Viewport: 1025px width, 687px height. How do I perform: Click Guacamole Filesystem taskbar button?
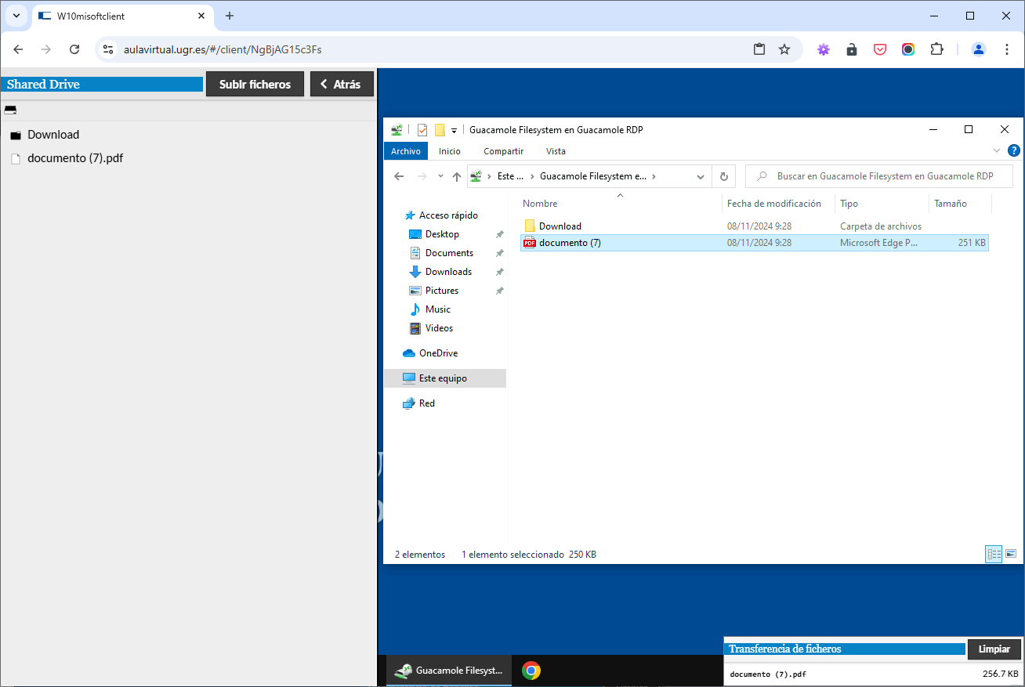pos(450,671)
